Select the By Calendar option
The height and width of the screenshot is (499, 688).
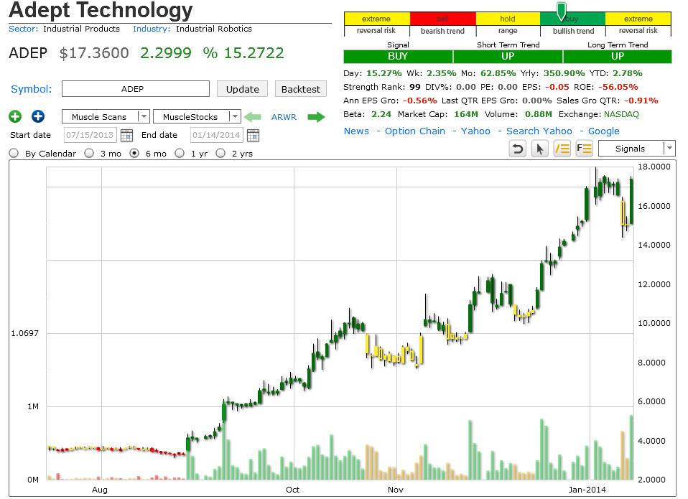coord(13,153)
